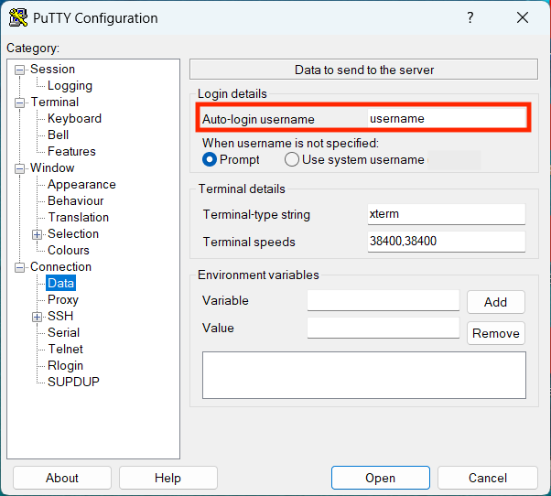Expand the SSH tree node
This screenshot has width=551, height=496.
pos(37,318)
